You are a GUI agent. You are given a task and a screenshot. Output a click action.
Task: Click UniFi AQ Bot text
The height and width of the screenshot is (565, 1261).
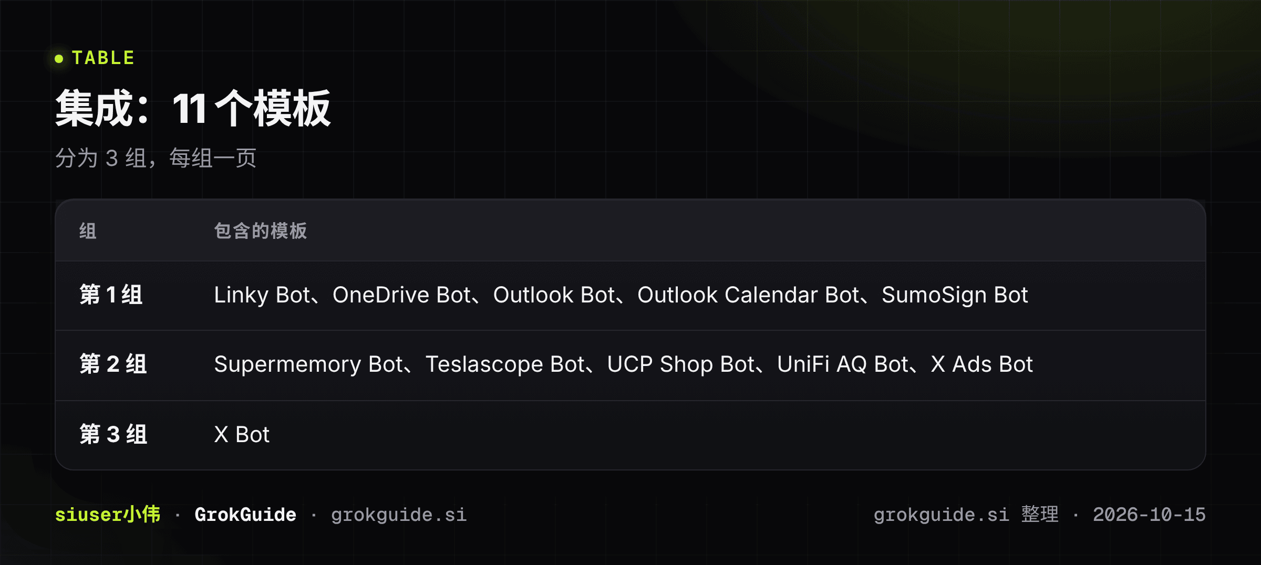[842, 364]
